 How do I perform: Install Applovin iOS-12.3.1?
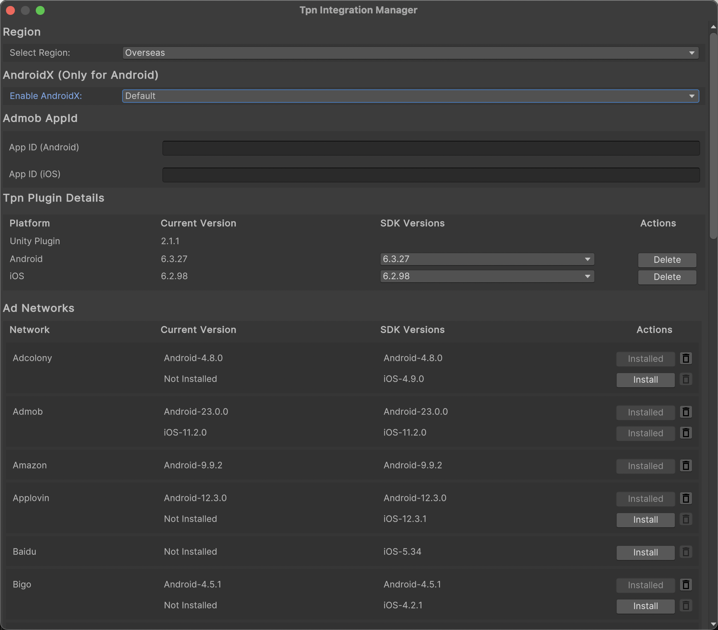(x=645, y=520)
